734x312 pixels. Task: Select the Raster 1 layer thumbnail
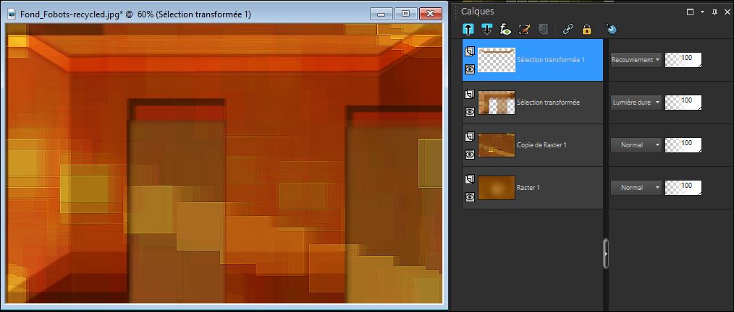[497, 187]
